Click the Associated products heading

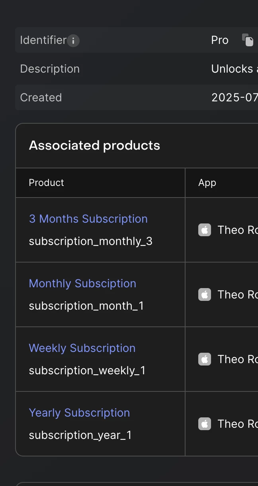94,145
